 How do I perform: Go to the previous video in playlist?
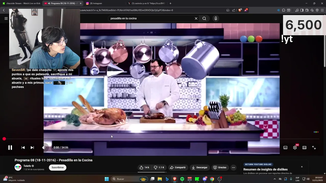(x=23, y=147)
